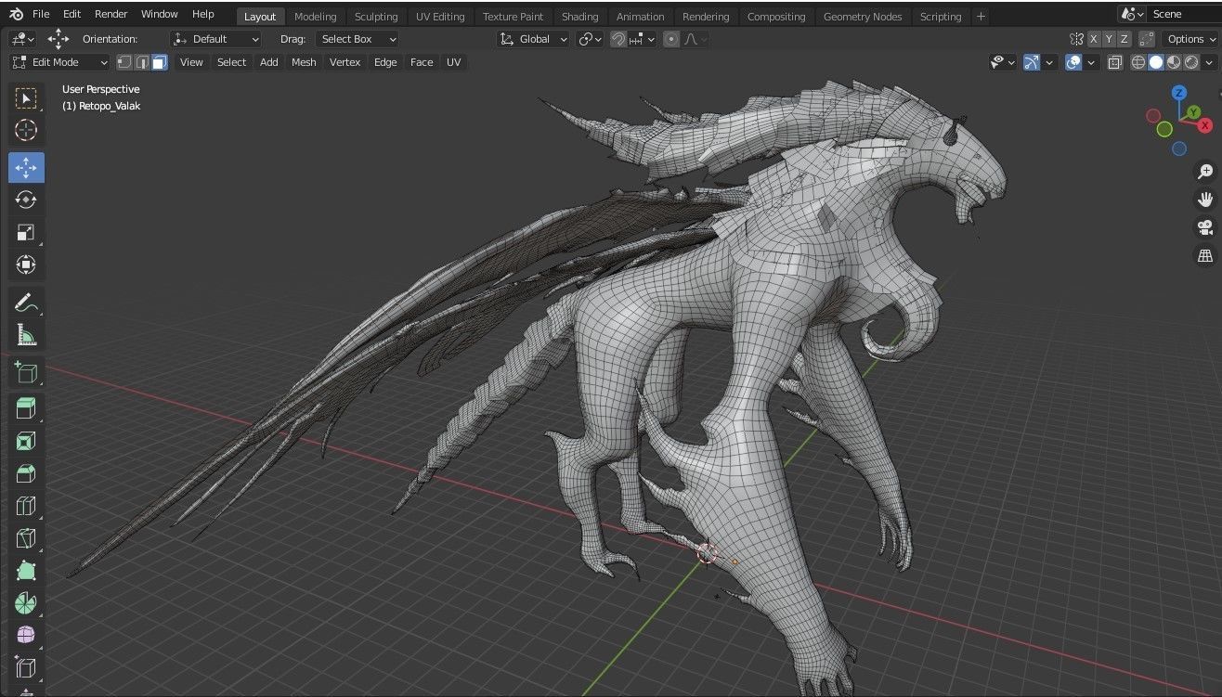Activate the combined Transform tool

pyautogui.click(x=26, y=265)
